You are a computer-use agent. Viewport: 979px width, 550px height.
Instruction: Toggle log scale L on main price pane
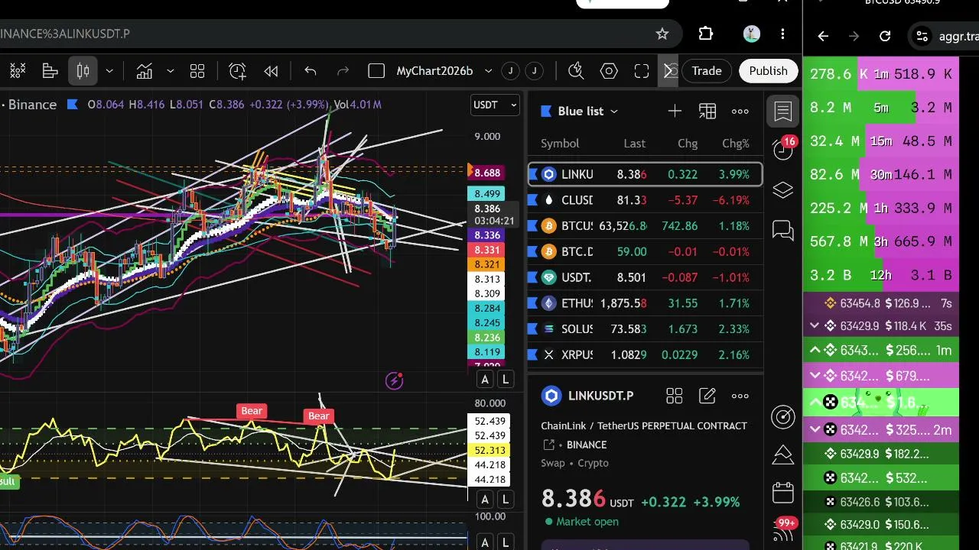505,380
